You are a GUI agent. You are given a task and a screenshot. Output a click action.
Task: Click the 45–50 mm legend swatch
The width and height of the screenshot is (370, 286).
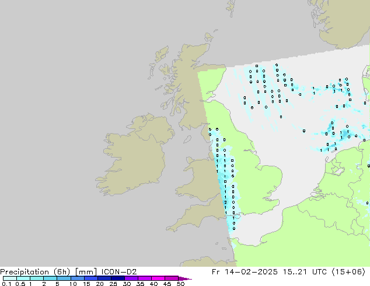pyautogui.click(x=172, y=278)
